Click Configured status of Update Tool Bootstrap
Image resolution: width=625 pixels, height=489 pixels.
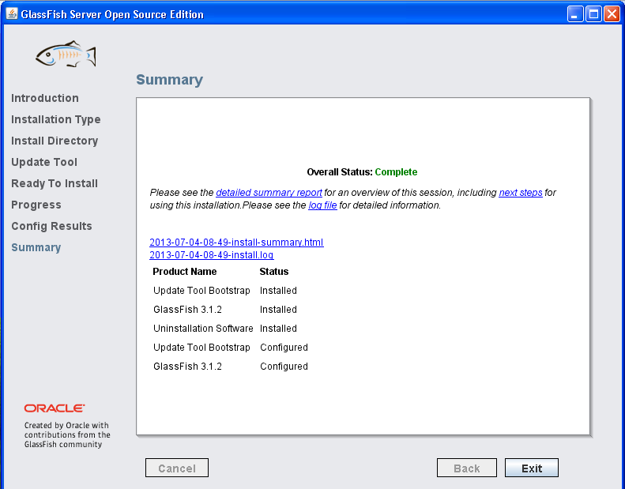pyautogui.click(x=284, y=348)
